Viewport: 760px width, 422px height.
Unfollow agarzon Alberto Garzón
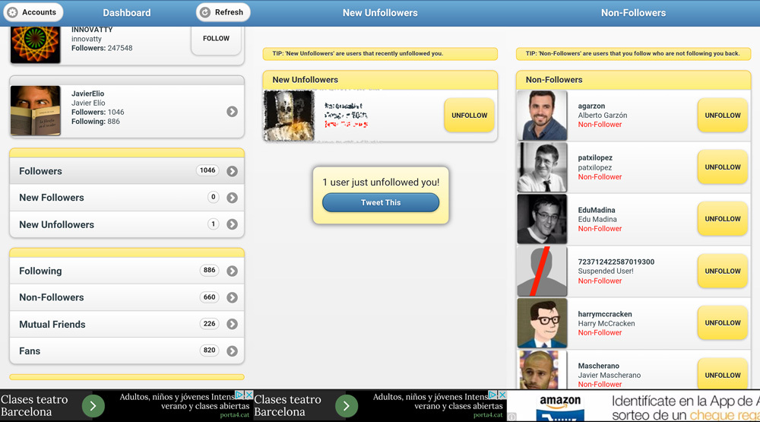(x=722, y=116)
